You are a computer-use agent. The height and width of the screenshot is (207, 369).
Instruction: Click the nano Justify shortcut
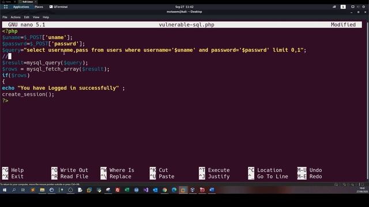(x=214, y=177)
